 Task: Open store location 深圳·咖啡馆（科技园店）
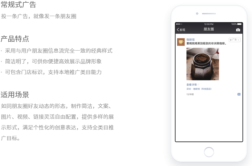click(199, 89)
